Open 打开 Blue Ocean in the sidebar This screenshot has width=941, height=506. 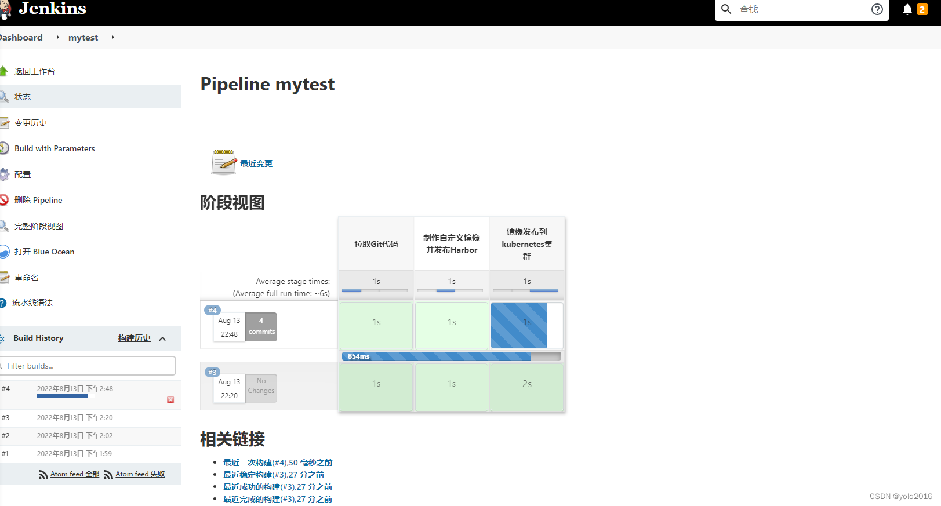point(45,252)
